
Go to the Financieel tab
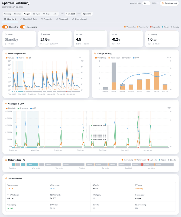point(62,19)
